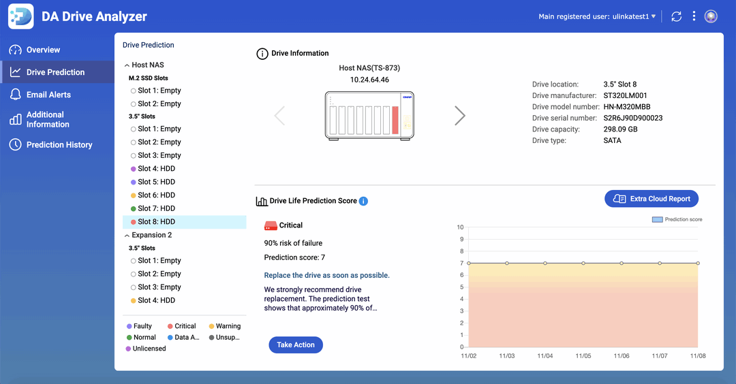Open the Prediction History sidebar section
Viewport: 736px width, 384px height.
59,145
